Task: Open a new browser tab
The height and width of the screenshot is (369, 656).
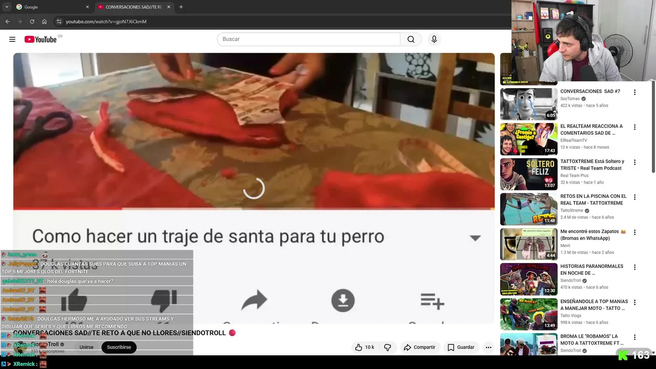Action: pyautogui.click(x=181, y=7)
